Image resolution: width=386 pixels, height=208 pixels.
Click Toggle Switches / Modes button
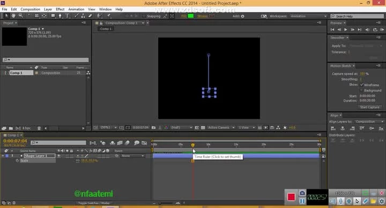pyautogui.click(x=93, y=203)
